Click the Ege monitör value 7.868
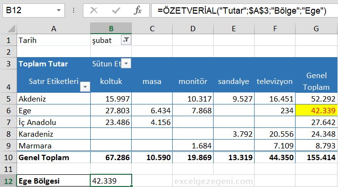 pos(193,110)
